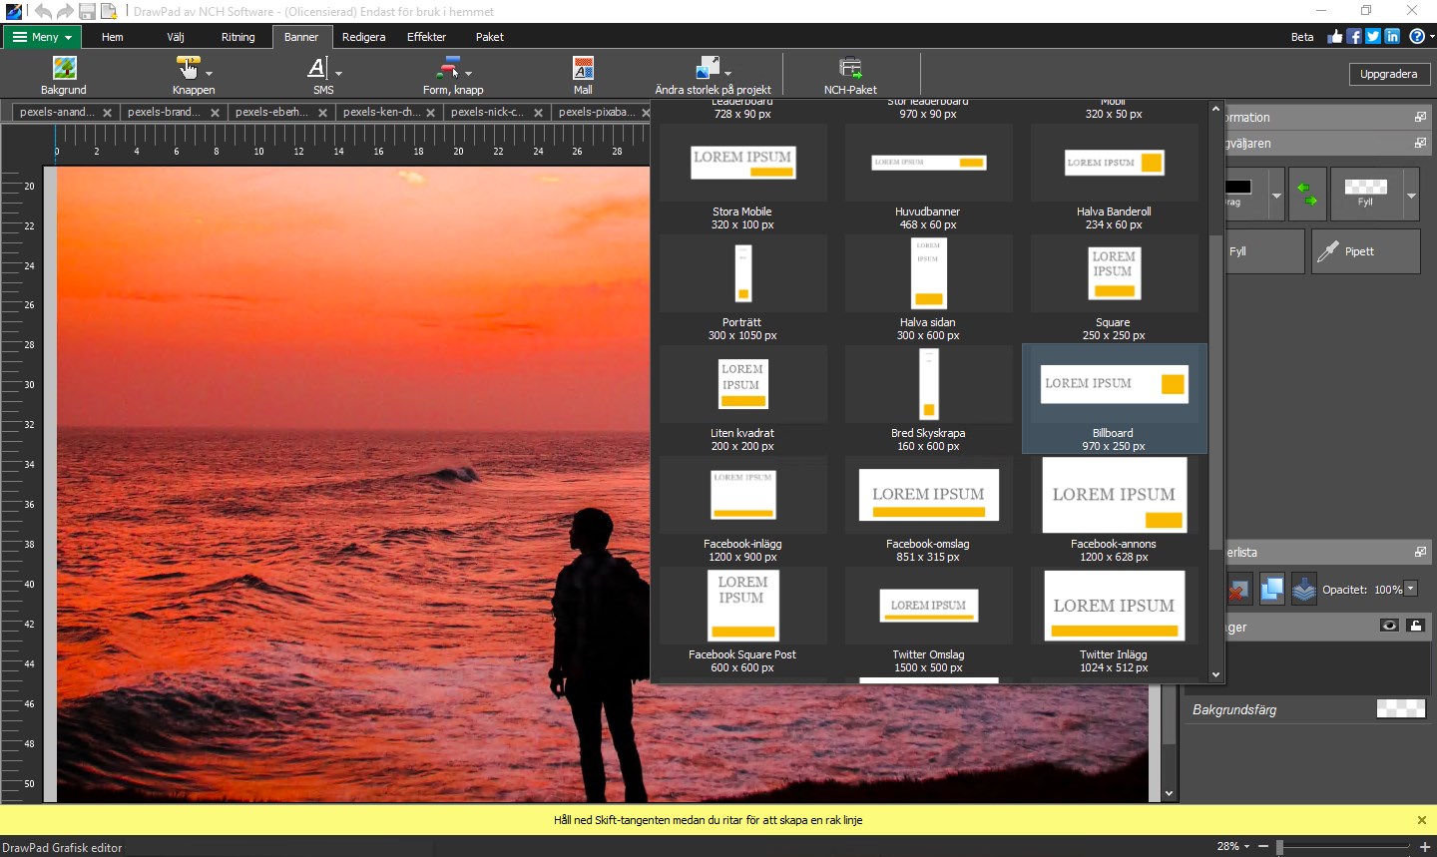Click the Uppgradera button
Screen dimensions: 1437x857
tap(1388, 74)
